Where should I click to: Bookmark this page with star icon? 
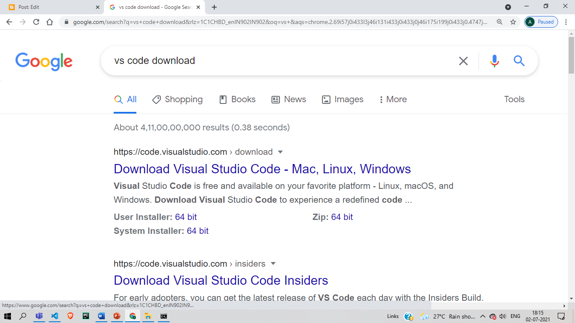(x=513, y=22)
